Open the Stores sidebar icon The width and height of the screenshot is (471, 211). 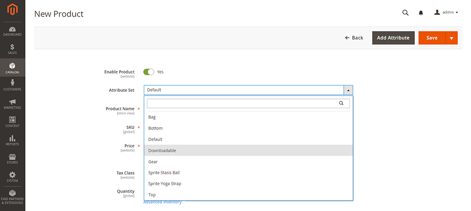pos(12,159)
